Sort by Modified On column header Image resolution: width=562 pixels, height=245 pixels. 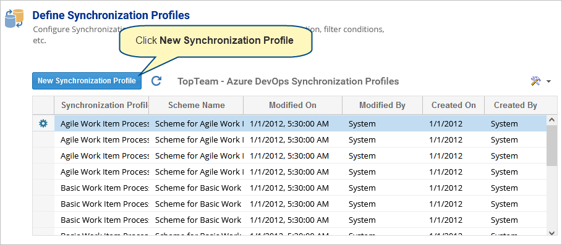[293, 105]
